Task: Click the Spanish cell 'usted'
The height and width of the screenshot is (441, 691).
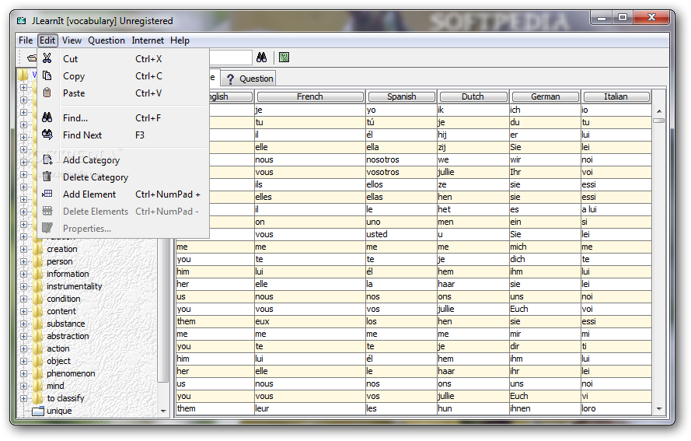Action: [x=401, y=234]
